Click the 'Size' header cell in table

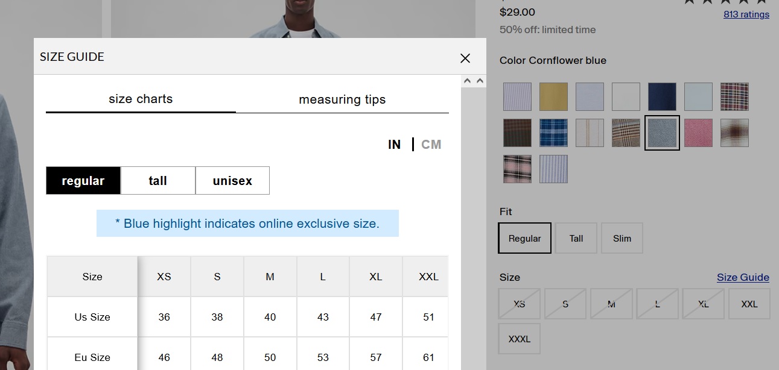(92, 277)
